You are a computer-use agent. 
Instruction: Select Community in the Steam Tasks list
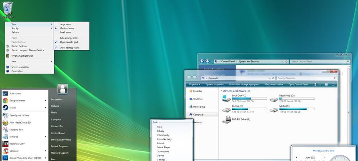tap(163, 135)
